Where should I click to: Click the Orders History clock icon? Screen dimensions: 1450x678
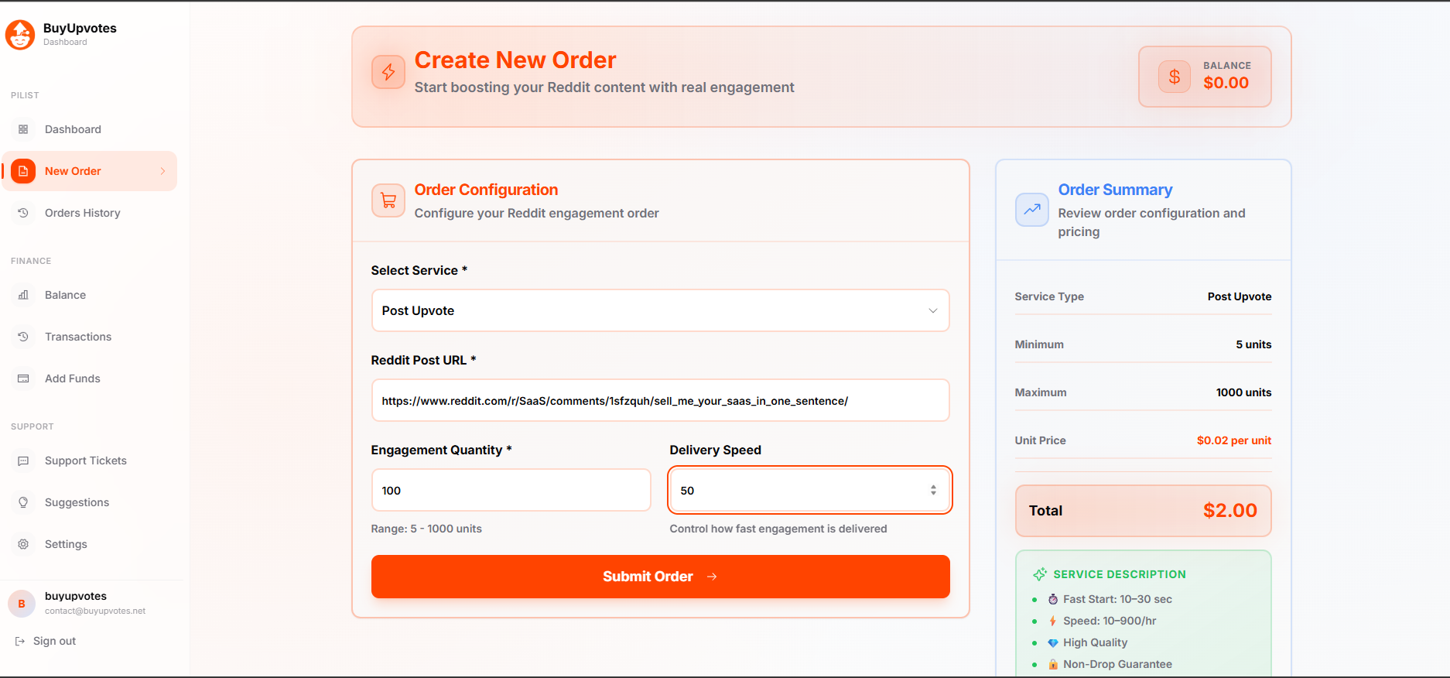pos(23,213)
